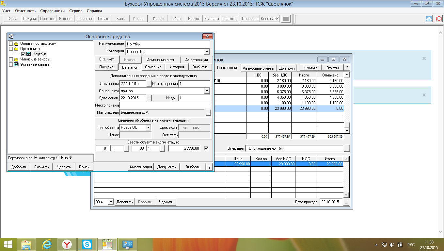
Task: Click the gray square toolbar button
Action: click(x=286, y=19)
